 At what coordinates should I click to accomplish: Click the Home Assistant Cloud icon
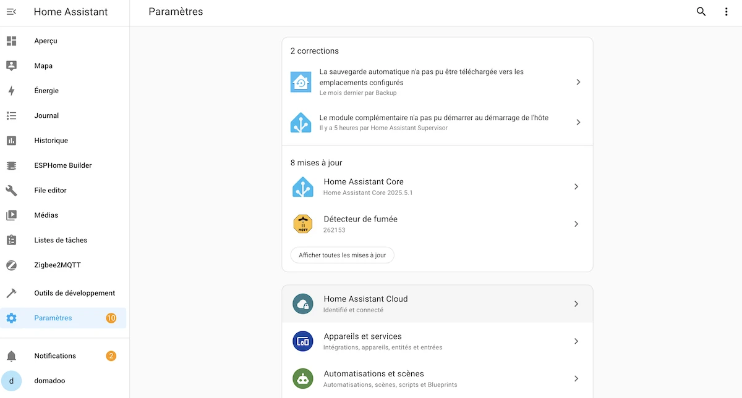[303, 304]
